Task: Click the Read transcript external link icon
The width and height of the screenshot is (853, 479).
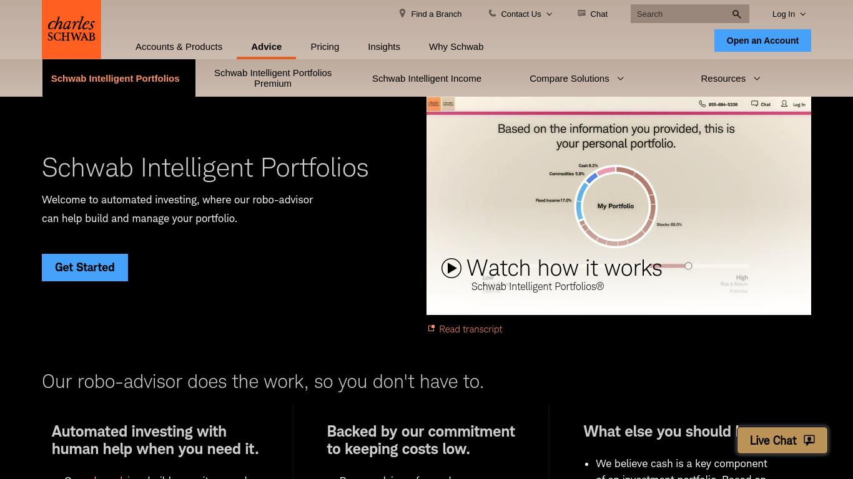Action: 431,329
